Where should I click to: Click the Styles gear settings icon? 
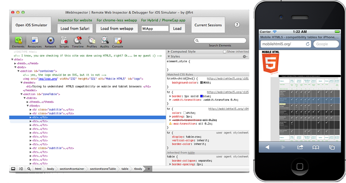point(245,57)
